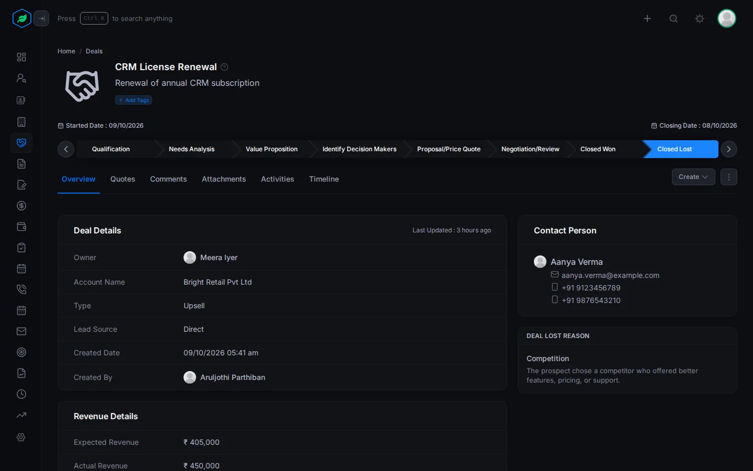Open the user profile avatar menu

(727, 18)
